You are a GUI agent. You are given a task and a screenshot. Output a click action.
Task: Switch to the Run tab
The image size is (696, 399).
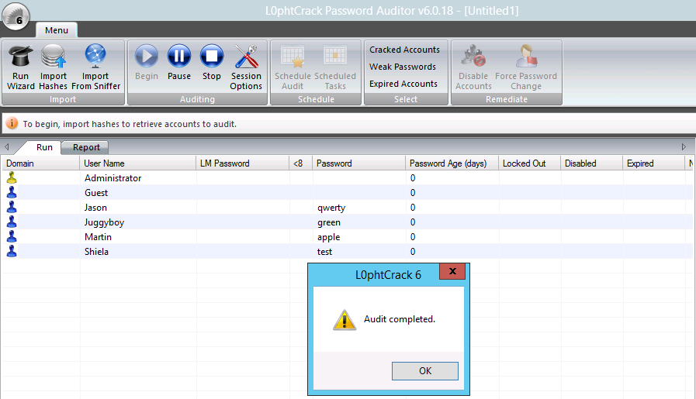(44, 147)
